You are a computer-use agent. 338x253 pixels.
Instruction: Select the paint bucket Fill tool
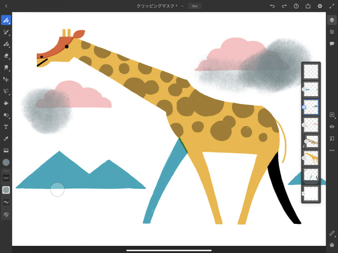coord(6,103)
